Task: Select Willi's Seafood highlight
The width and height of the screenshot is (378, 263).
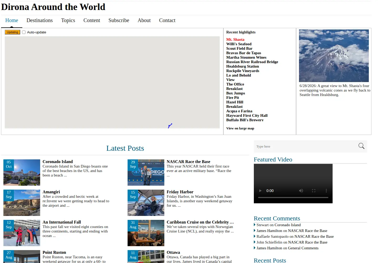Action: point(239,44)
